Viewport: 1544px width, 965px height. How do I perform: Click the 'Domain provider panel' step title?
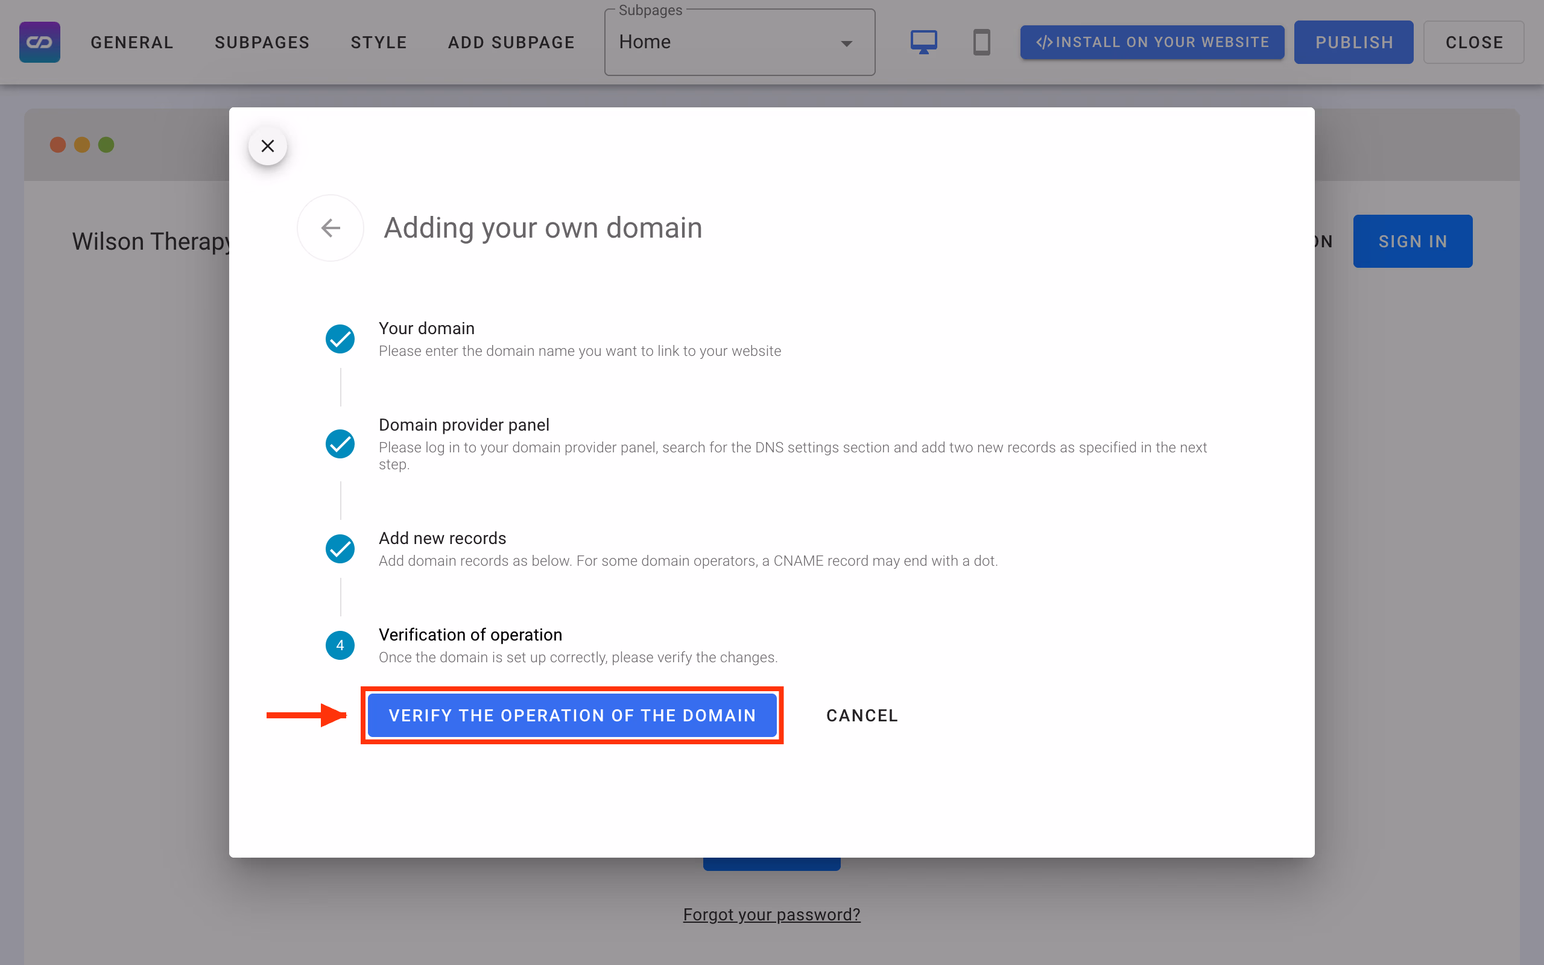464,425
